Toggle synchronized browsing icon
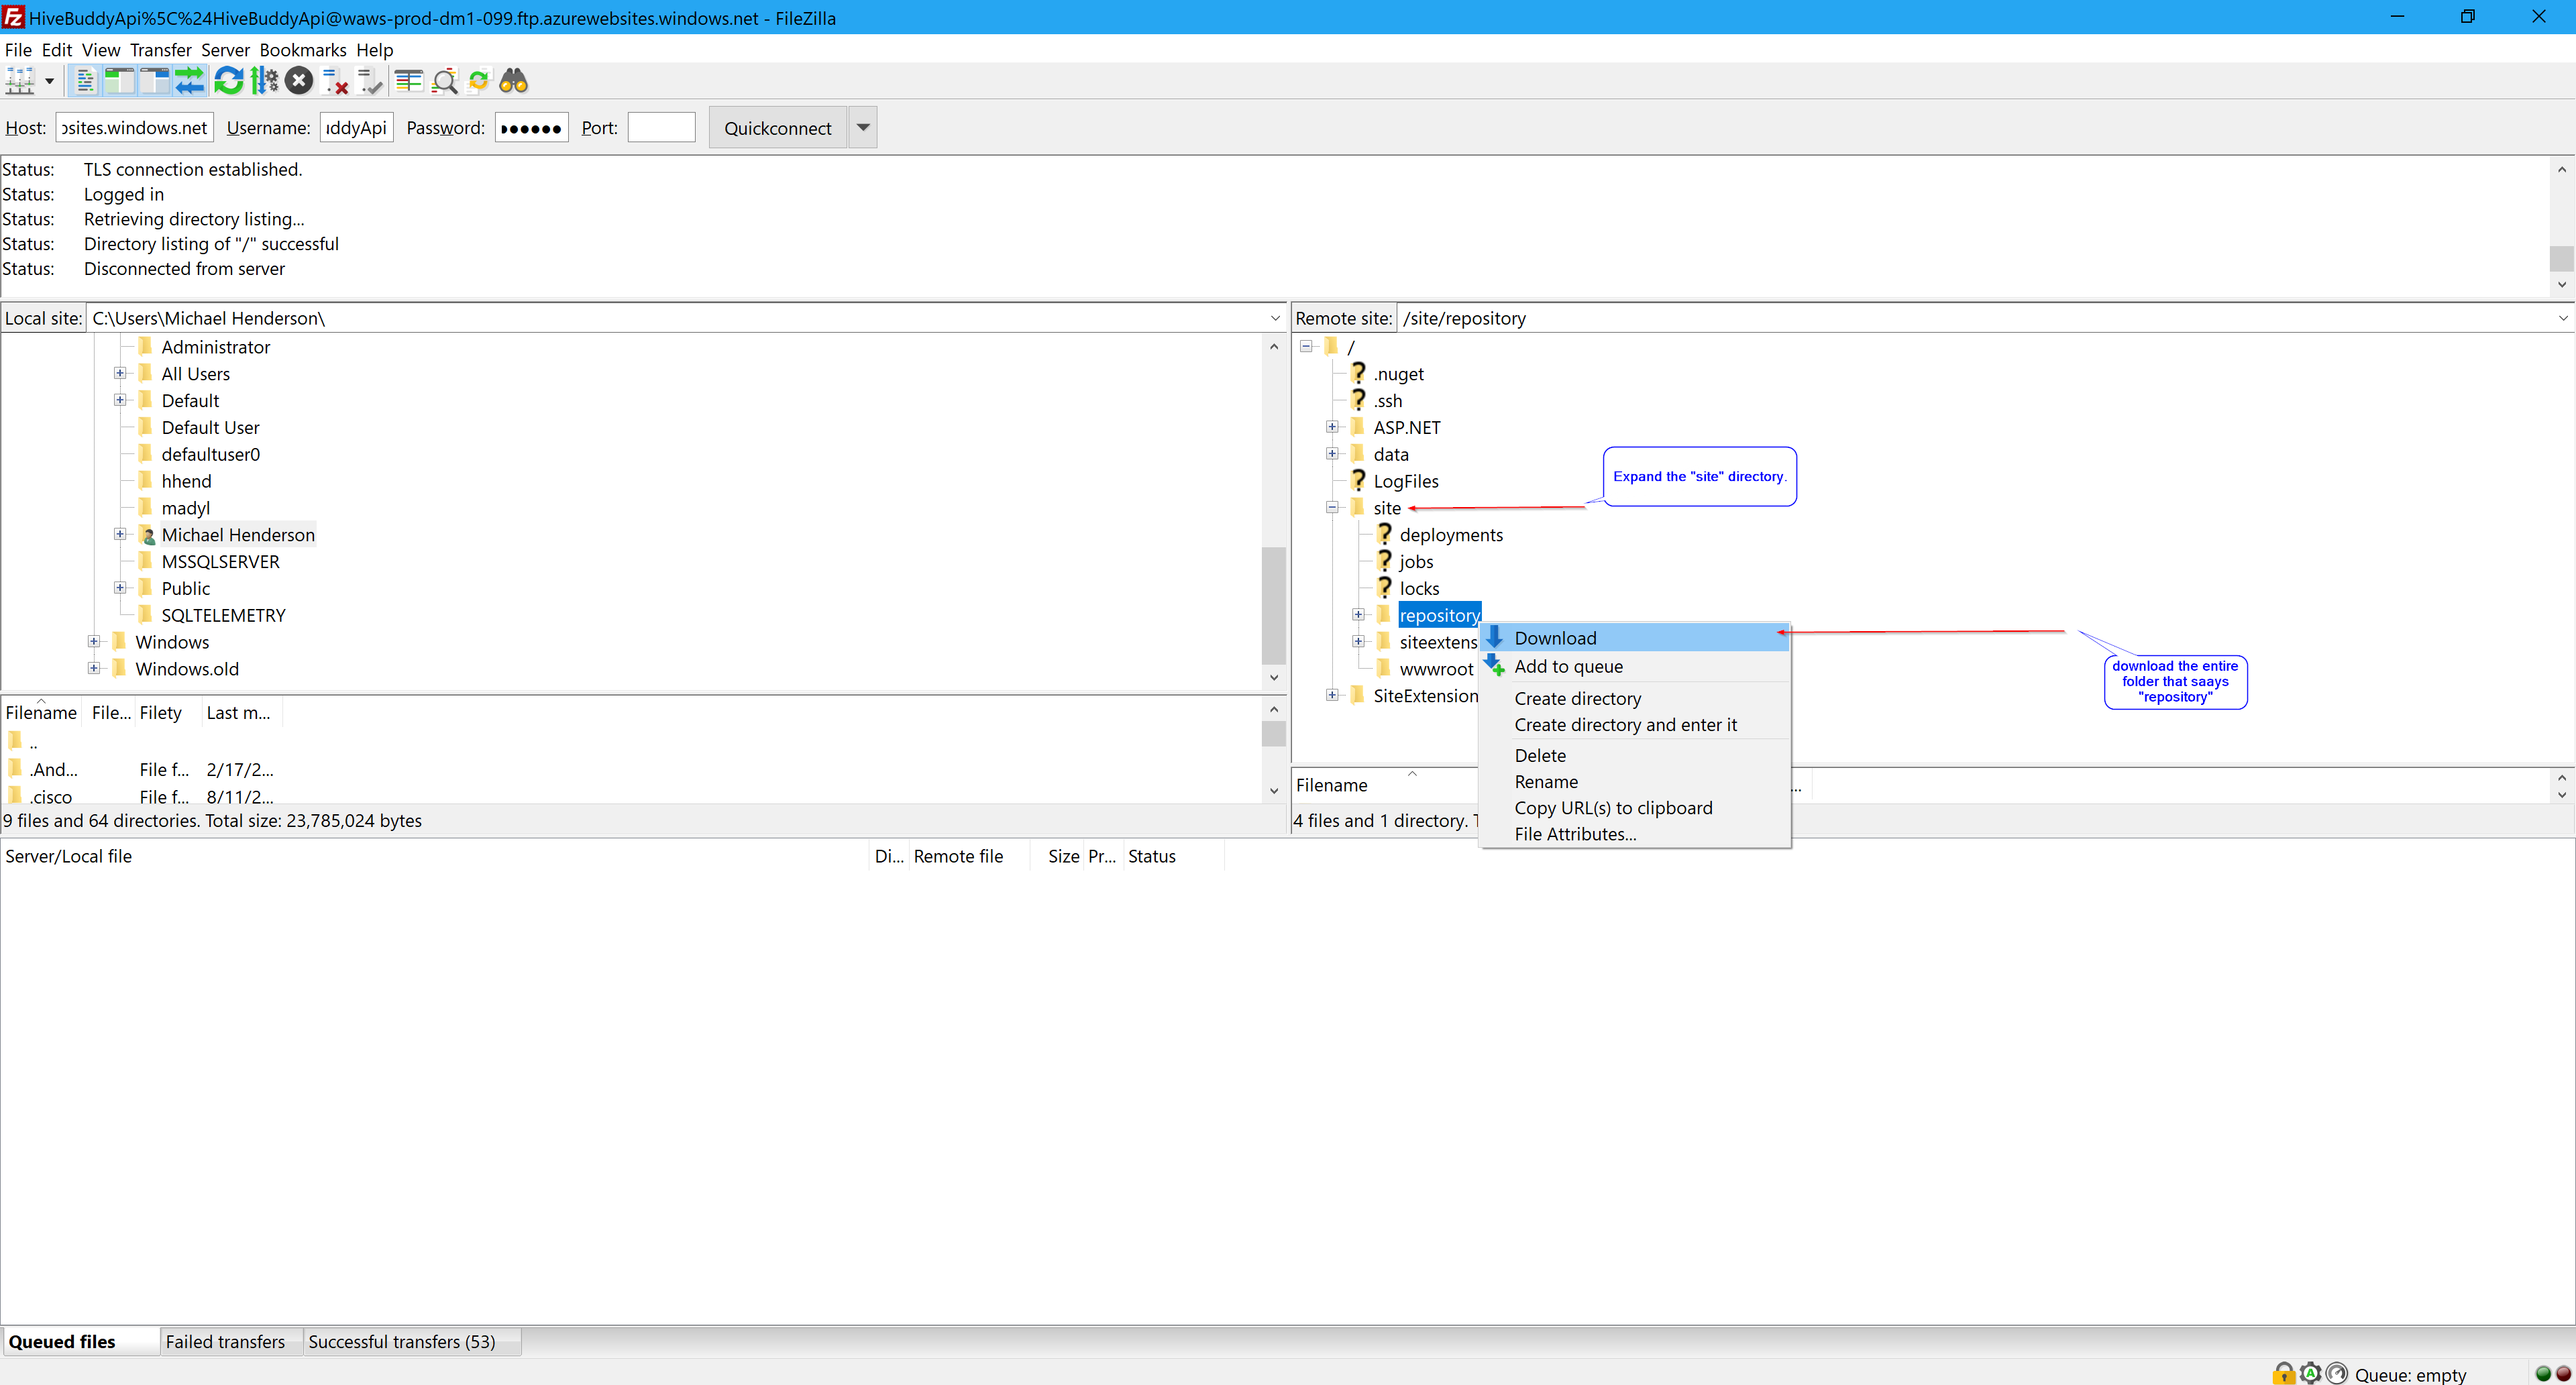This screenshot has height=1385, width=2576. [x=479, y=81]
